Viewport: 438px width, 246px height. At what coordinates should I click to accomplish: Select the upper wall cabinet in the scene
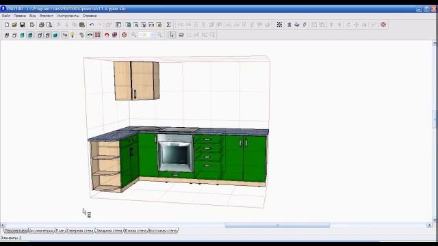(x=137, y=81)
